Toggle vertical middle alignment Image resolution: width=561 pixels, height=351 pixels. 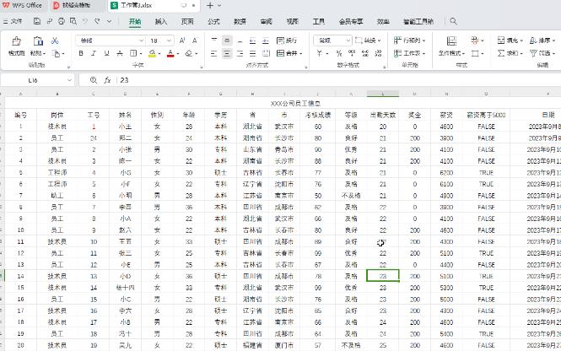tap(227, 40)
